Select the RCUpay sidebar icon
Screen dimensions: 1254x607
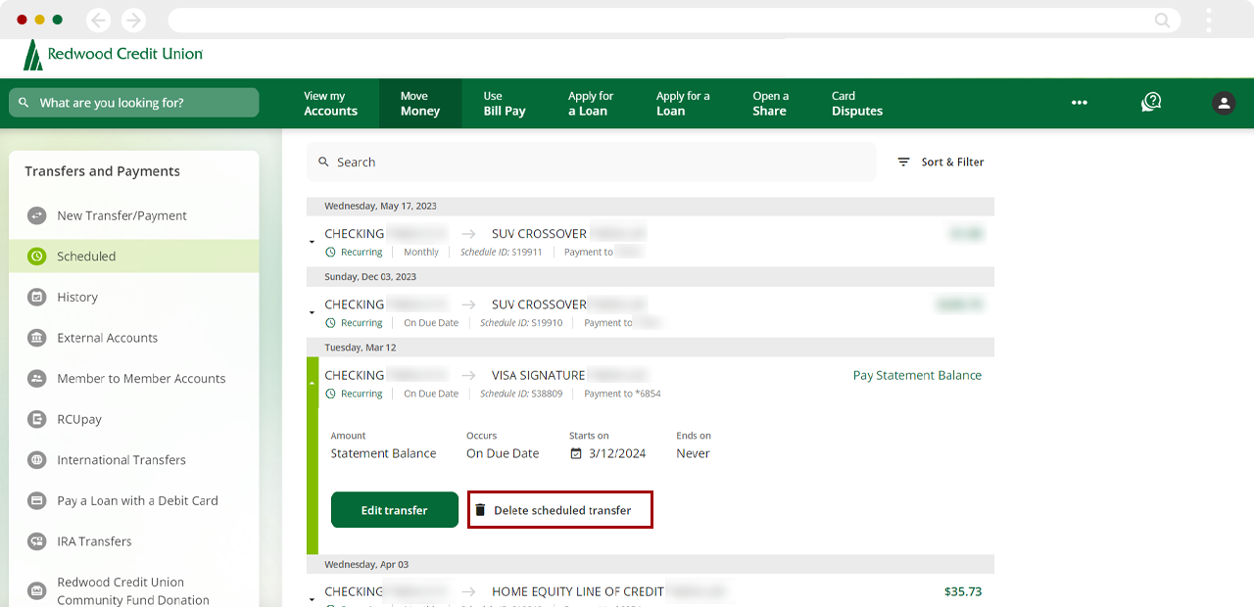pos(37,419)
